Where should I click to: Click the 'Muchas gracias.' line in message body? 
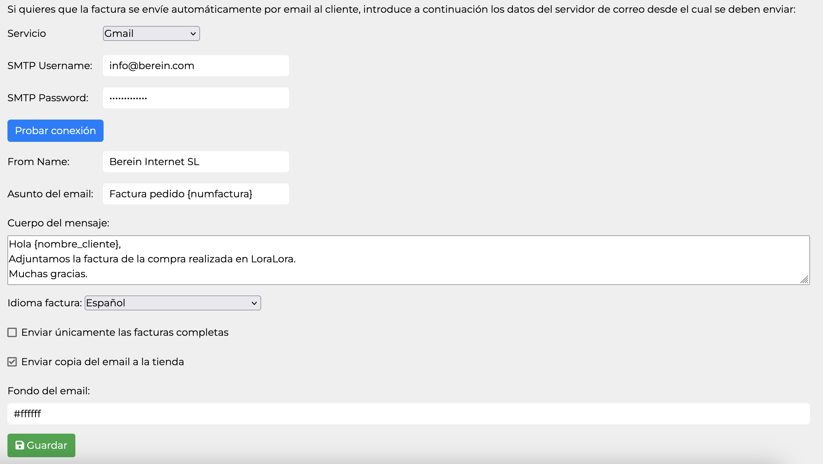click(48, 274)
